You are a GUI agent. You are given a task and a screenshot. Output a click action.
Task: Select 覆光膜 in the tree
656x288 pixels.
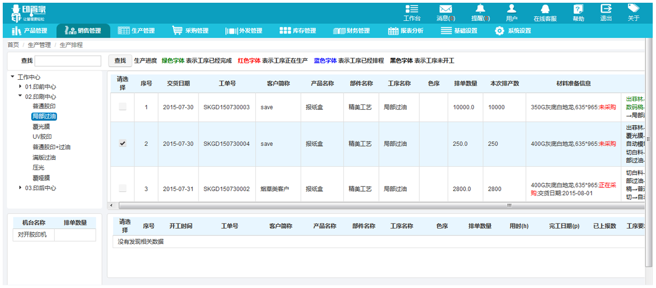point(41,126)
